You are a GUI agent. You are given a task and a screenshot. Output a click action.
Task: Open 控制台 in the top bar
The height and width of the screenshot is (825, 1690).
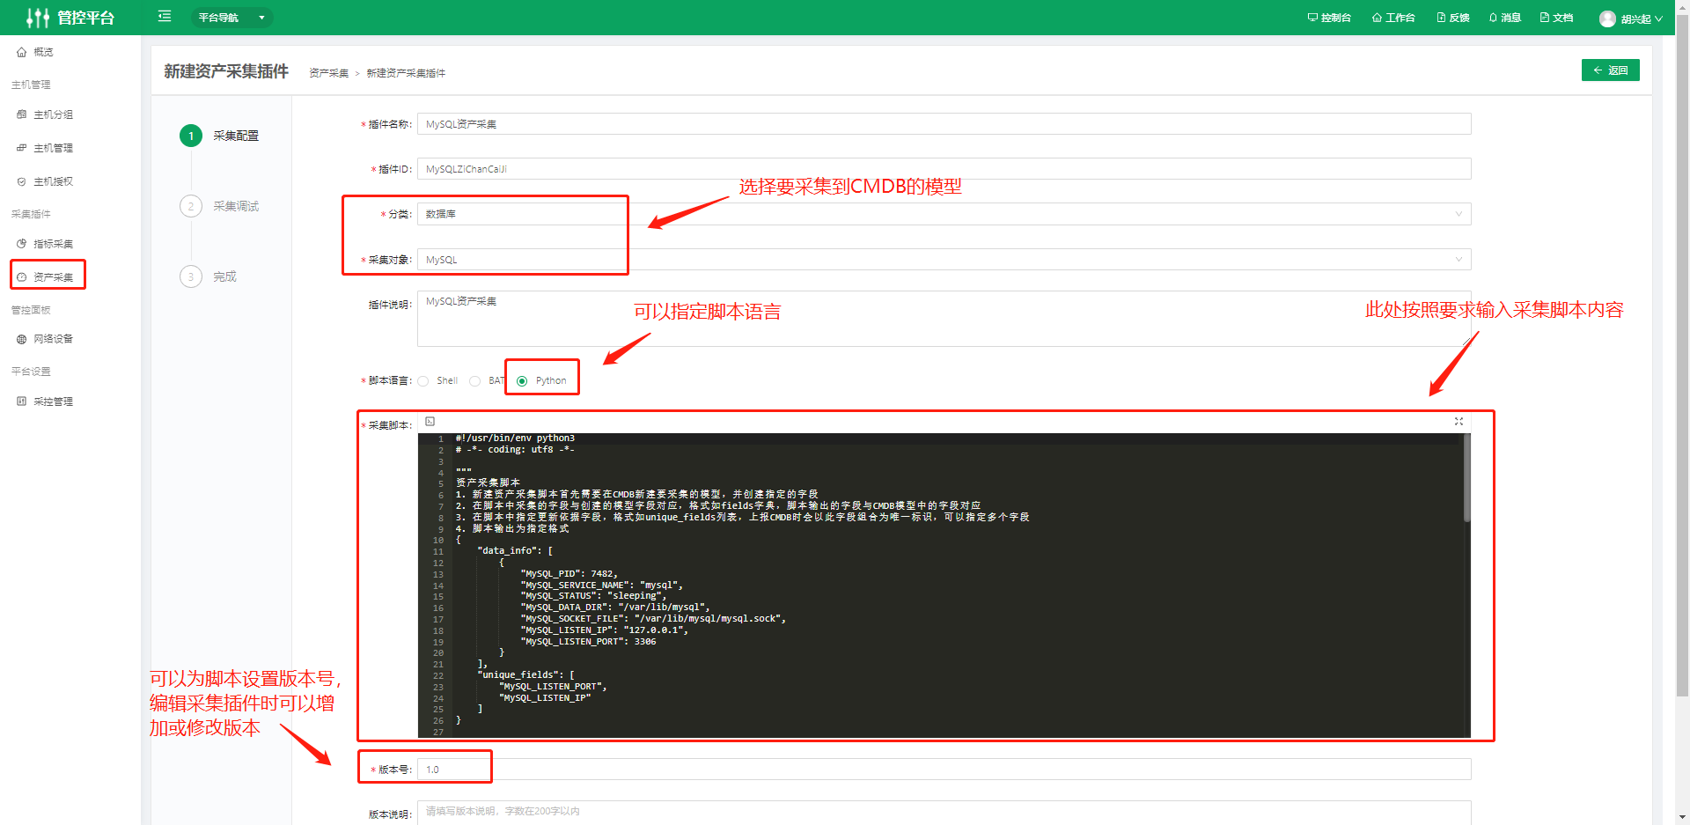(x=1329, y=18)
